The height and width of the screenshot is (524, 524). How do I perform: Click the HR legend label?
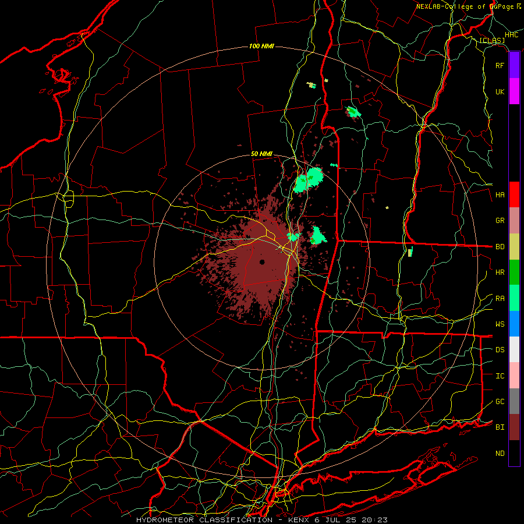[x=500, y=272]
